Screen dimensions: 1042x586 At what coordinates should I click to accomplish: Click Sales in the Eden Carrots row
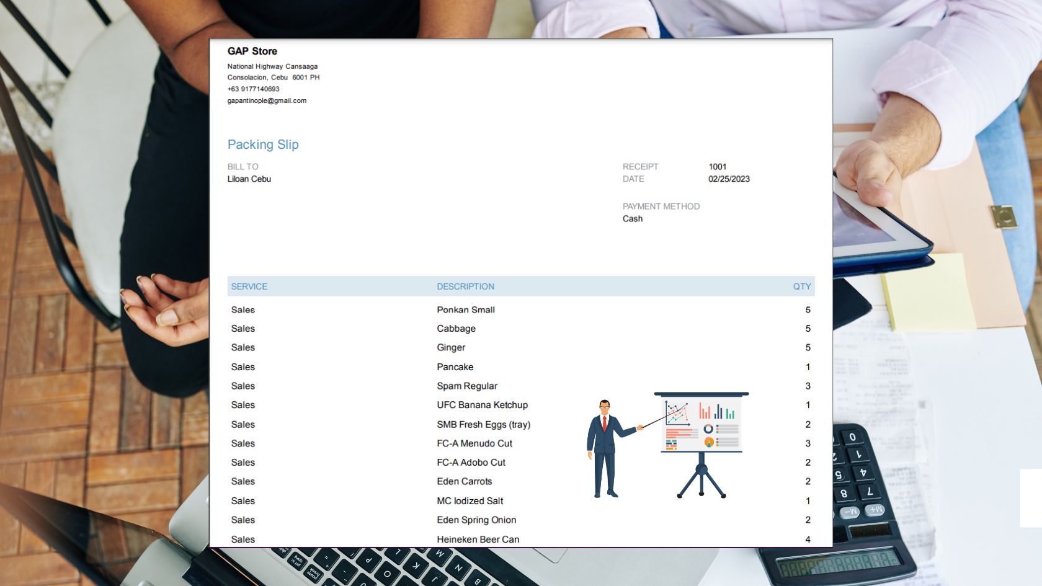coord(243,481)
